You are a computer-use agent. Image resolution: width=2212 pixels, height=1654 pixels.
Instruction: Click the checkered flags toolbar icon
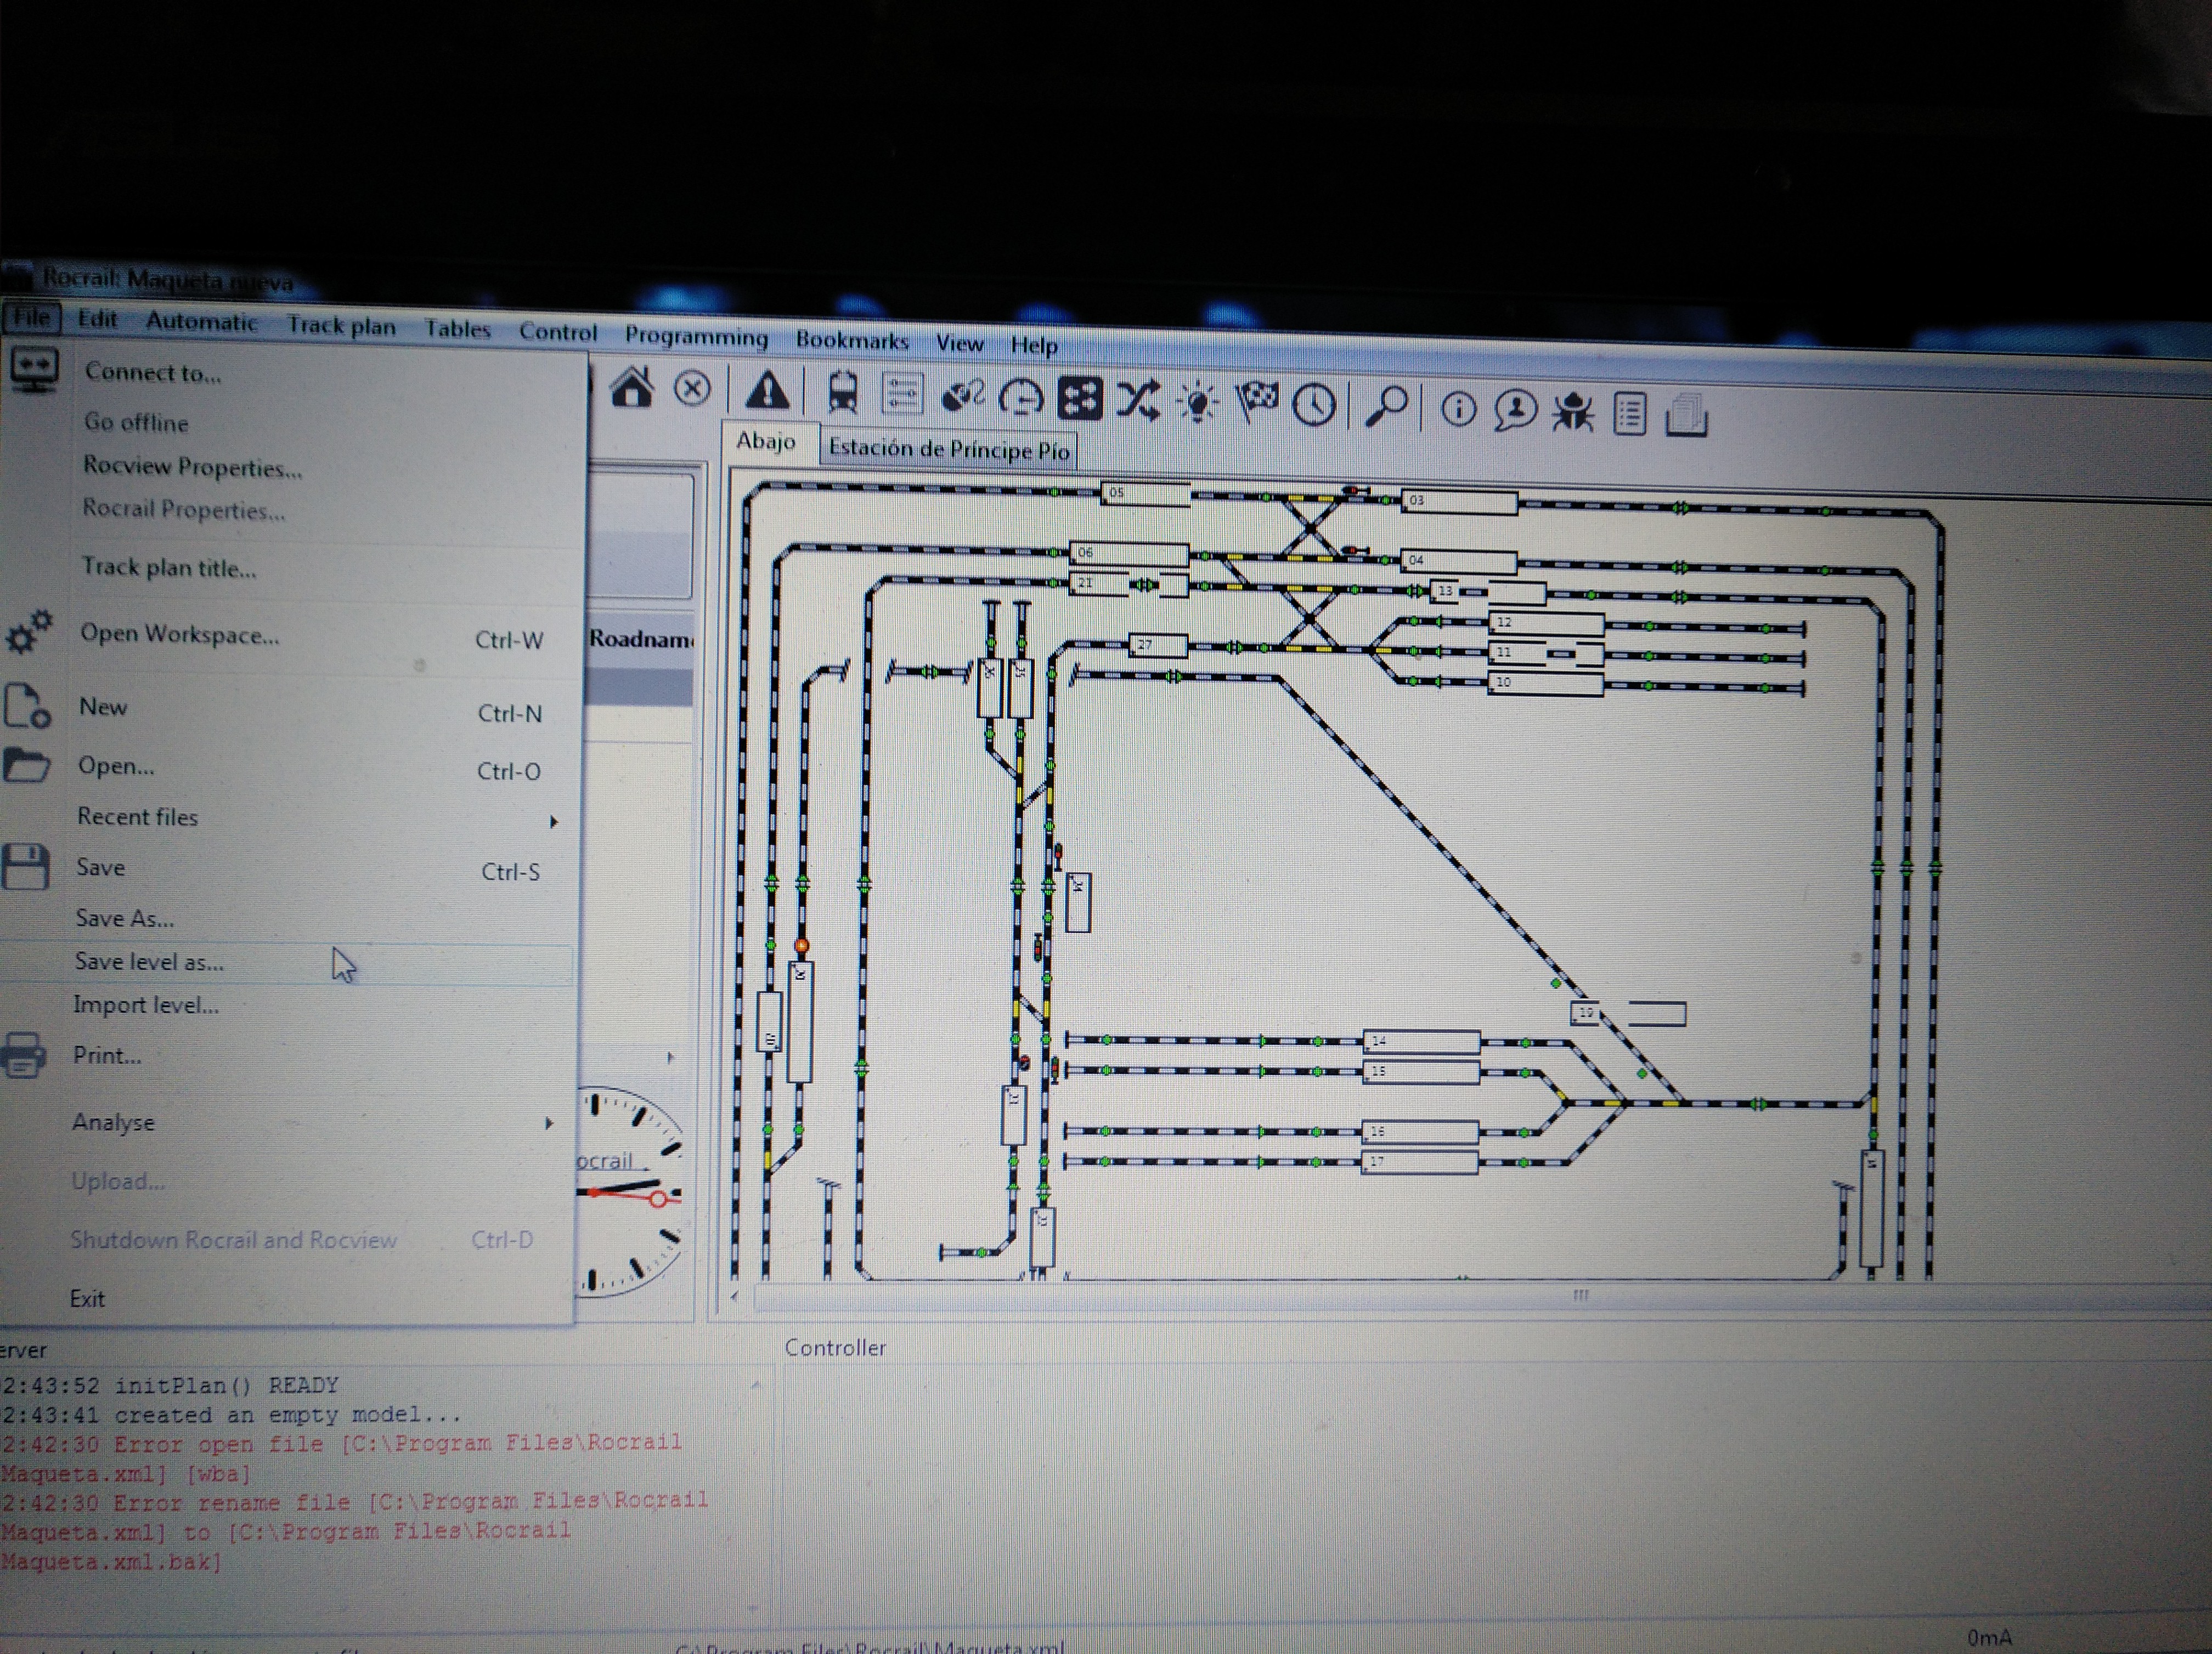[x=1256, y=403]
